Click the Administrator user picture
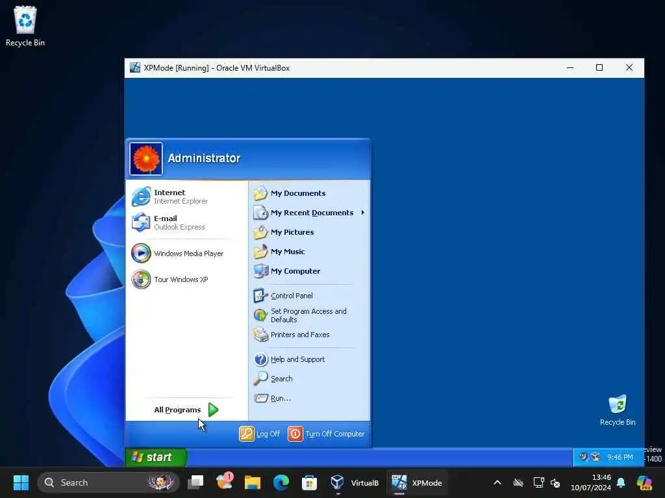 coord(146,159)
